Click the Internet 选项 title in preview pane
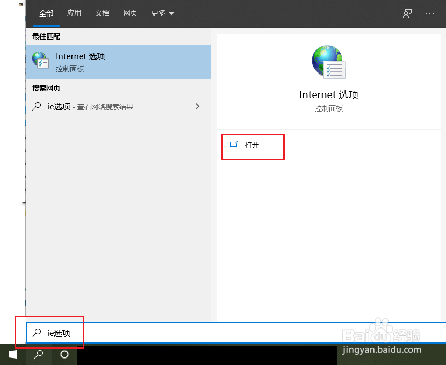The image size is (446, 365). 329,94
